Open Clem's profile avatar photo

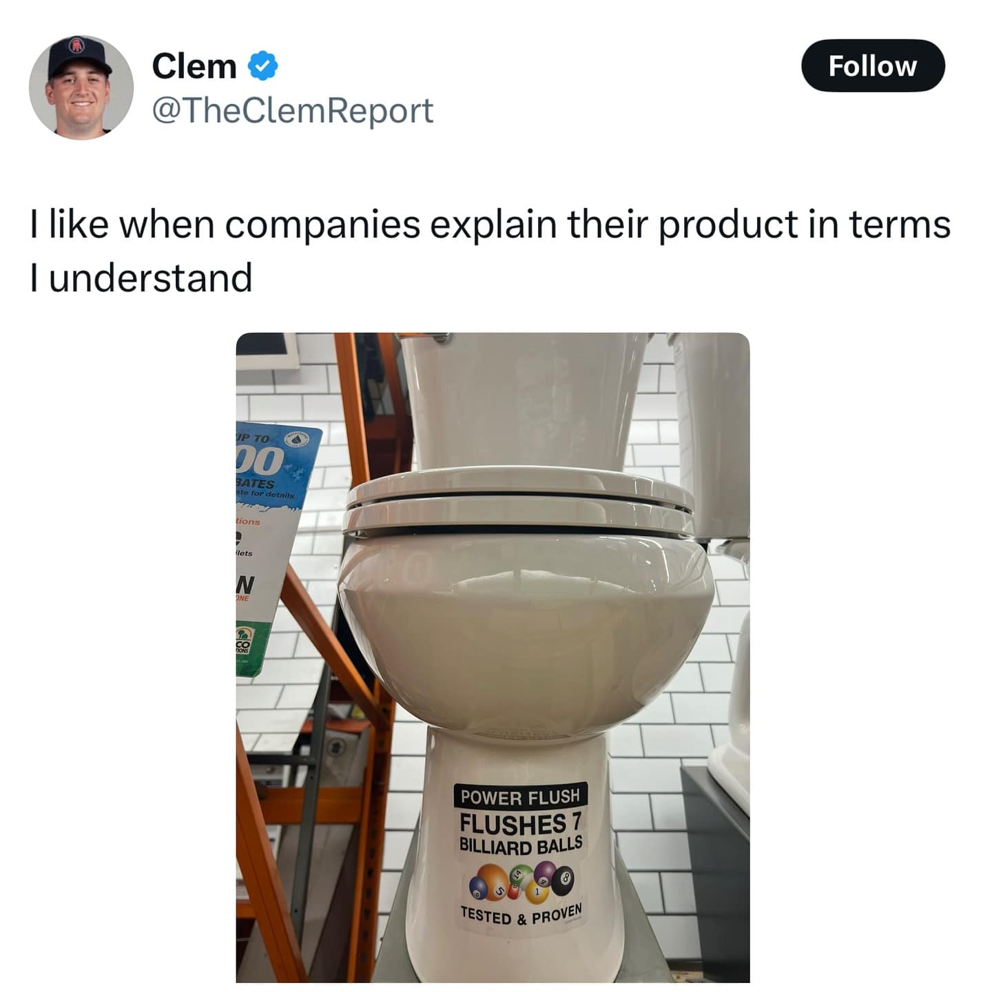[81, 87]
